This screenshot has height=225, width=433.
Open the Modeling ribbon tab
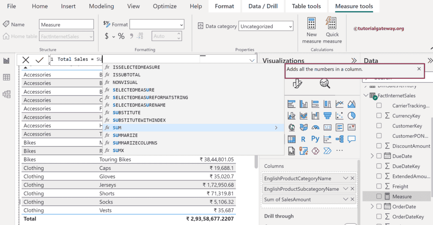click(101, 6)
